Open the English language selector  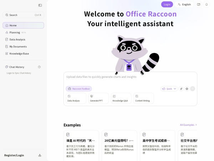184,4
